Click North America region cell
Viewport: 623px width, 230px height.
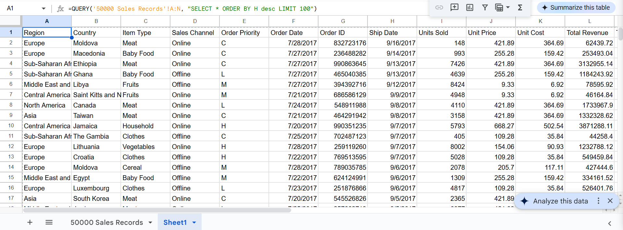click(47, 105)
